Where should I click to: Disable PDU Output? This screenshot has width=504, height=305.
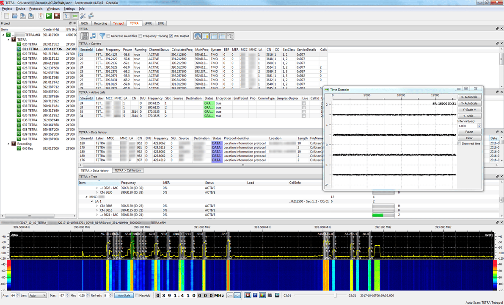point(171,36)
